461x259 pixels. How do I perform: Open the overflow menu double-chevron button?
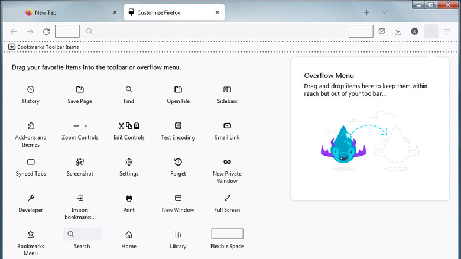[431, 31]
